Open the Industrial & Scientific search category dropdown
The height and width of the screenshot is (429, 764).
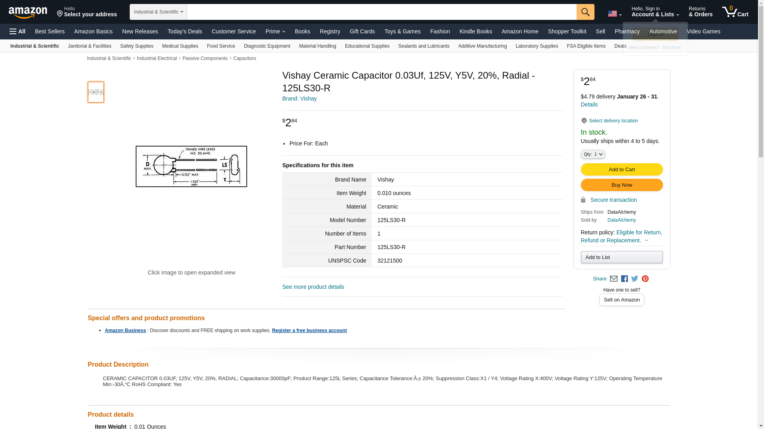[x=158, y=12]
